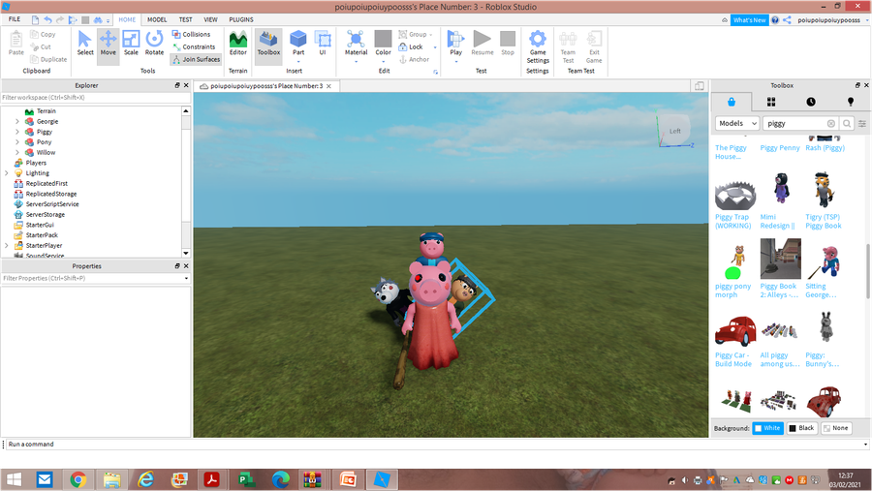Choose the Scale tool
The image size is (872, 491).
(131, 44)
